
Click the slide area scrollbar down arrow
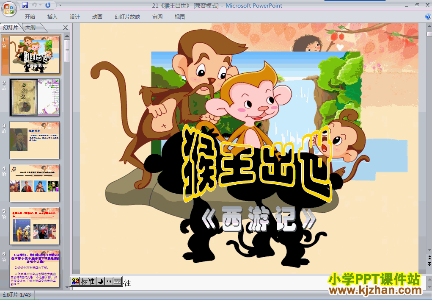click(x=429, y=250)
